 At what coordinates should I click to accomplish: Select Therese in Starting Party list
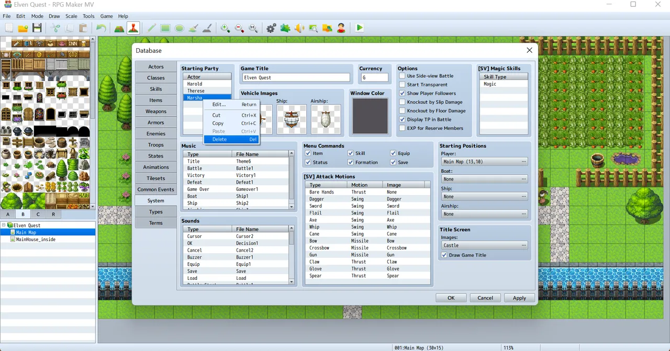point(207,91)
